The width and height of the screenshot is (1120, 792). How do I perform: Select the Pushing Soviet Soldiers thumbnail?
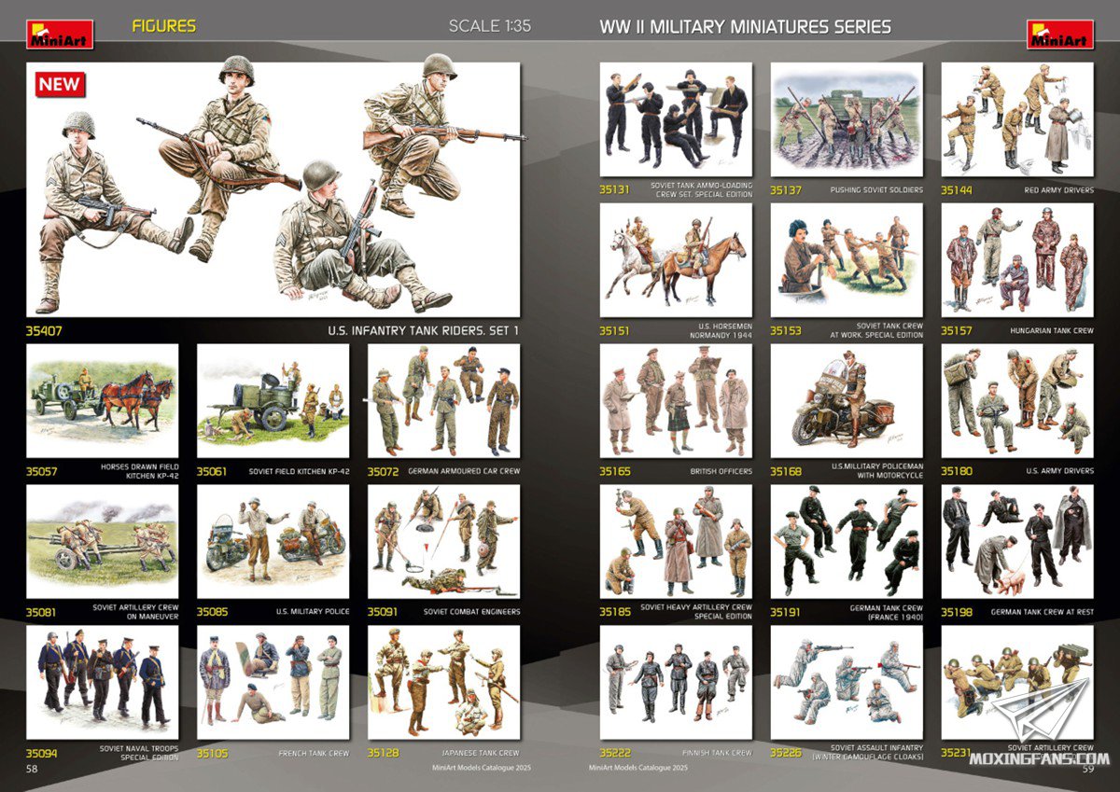(847, 119)
